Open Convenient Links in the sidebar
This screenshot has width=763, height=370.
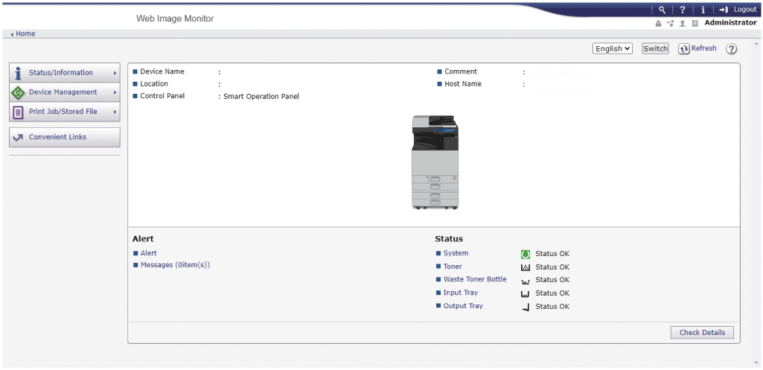(x=65, y=137)
